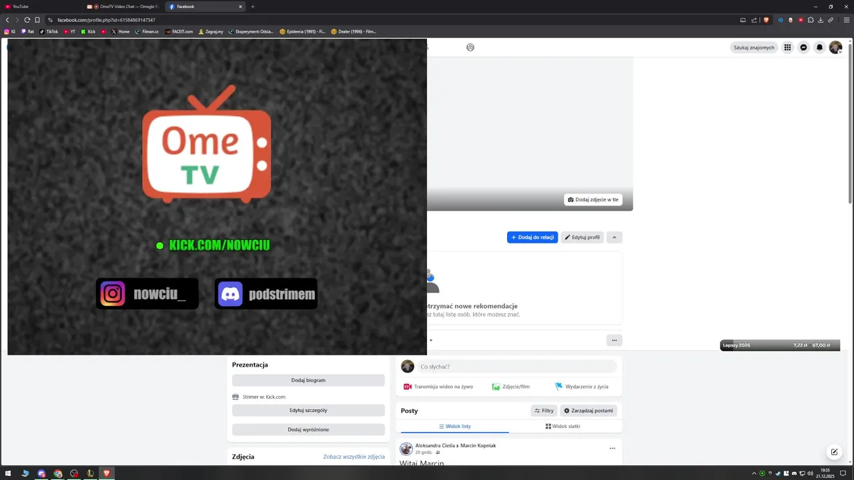Open the Windows Start menu
The image size is (854, 480).
pos(8,473)
